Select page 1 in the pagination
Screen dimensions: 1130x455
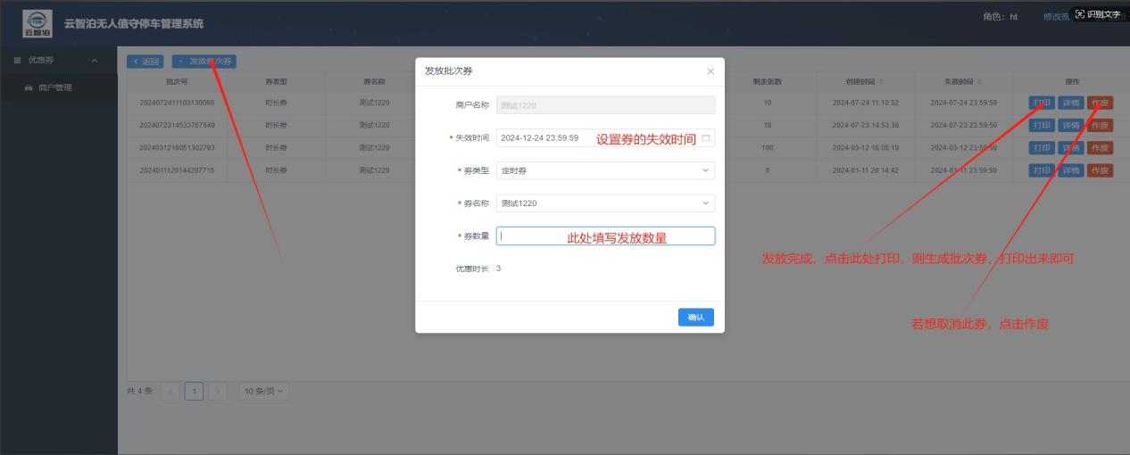pyautogui.click(x=194, y=391)
